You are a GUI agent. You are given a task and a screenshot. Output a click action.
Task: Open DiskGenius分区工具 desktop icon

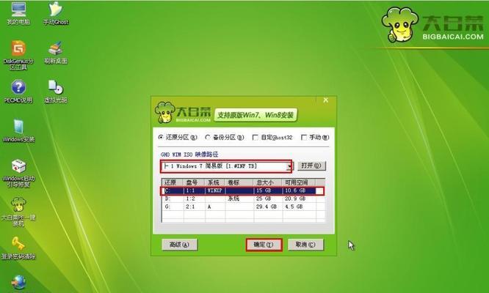point(18,56)
